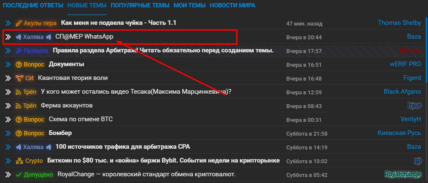Open the Документы thread

(x=67, y=64)
